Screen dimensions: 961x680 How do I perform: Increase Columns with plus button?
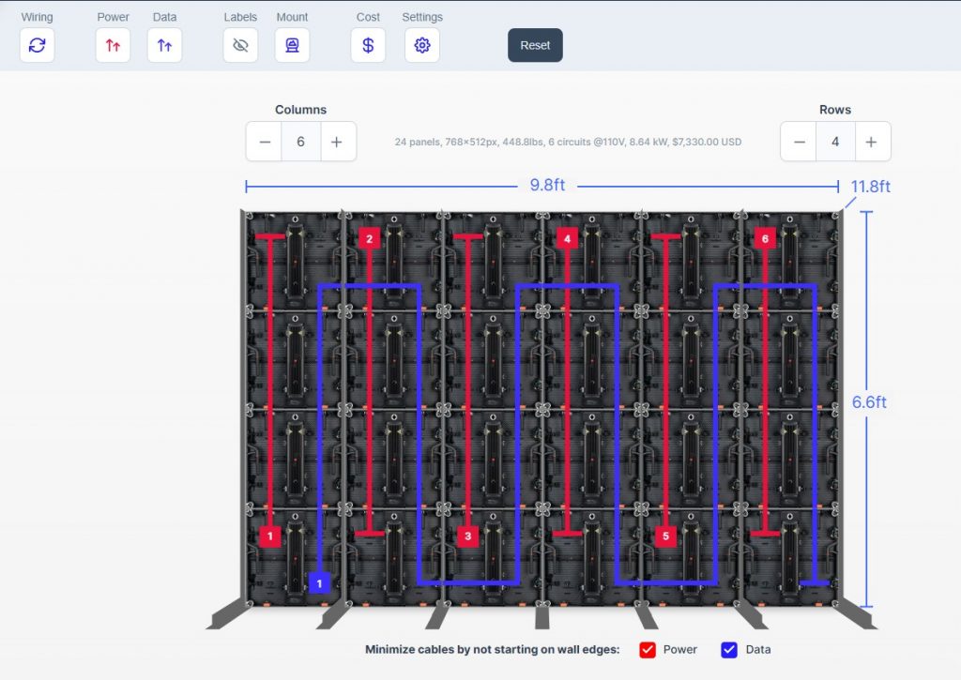click(337, 143)
